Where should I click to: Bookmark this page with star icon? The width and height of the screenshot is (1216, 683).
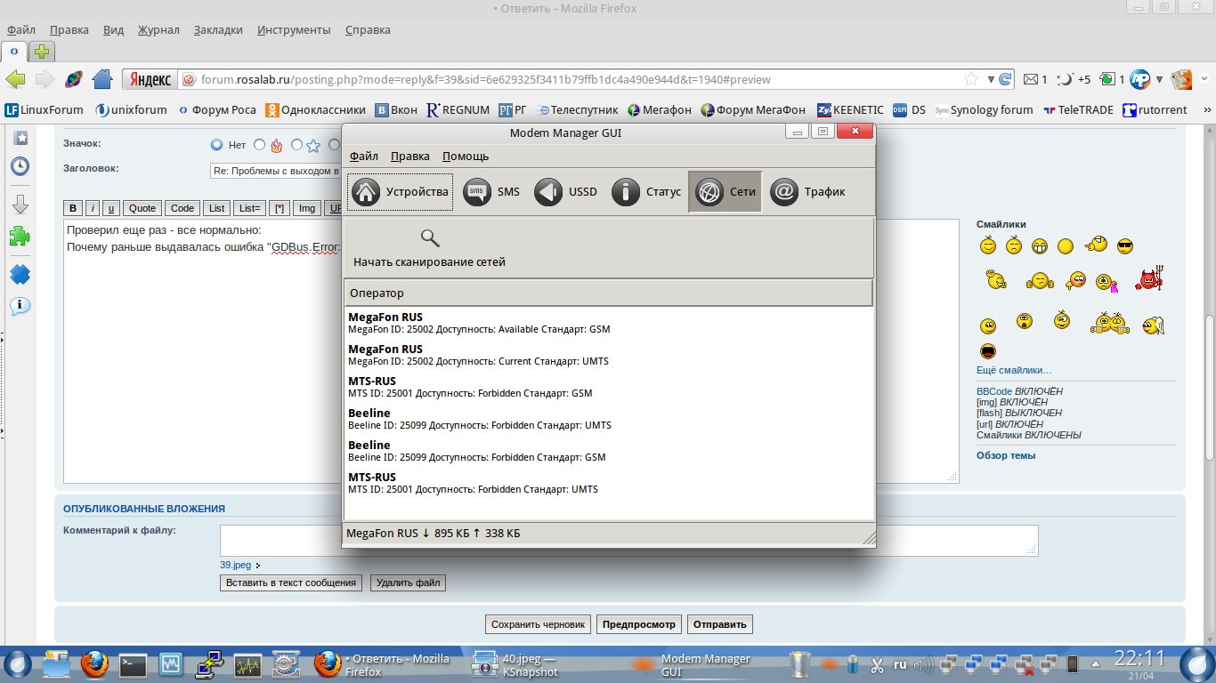tap(971, 79)
